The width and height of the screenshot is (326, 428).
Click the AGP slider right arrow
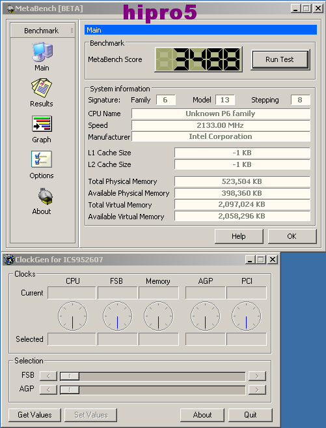pos(257,390)
